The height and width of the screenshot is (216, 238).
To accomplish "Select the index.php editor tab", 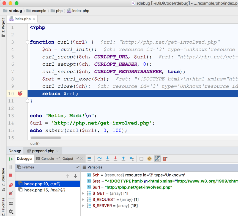I will coord(23,19).
